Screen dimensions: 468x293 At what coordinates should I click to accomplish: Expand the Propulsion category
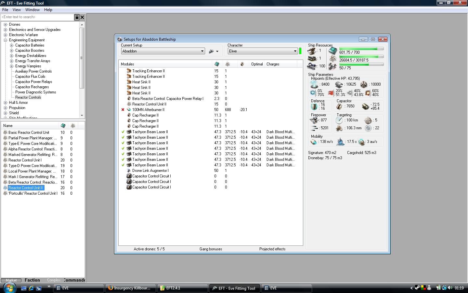(5, 108)
